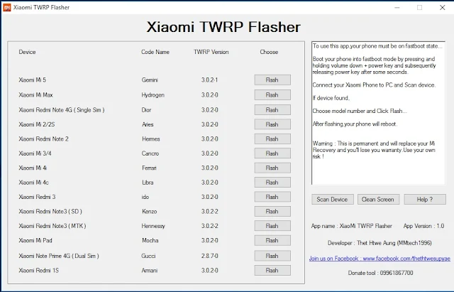Select the Xiaomi Redmi 1S label
The height and width of the screenshot is (292, 454).
(39, 271)
